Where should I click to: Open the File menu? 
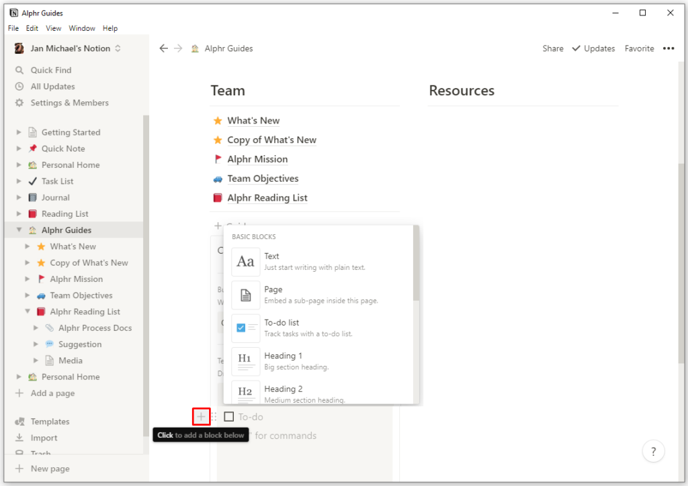tap(13, 28)
